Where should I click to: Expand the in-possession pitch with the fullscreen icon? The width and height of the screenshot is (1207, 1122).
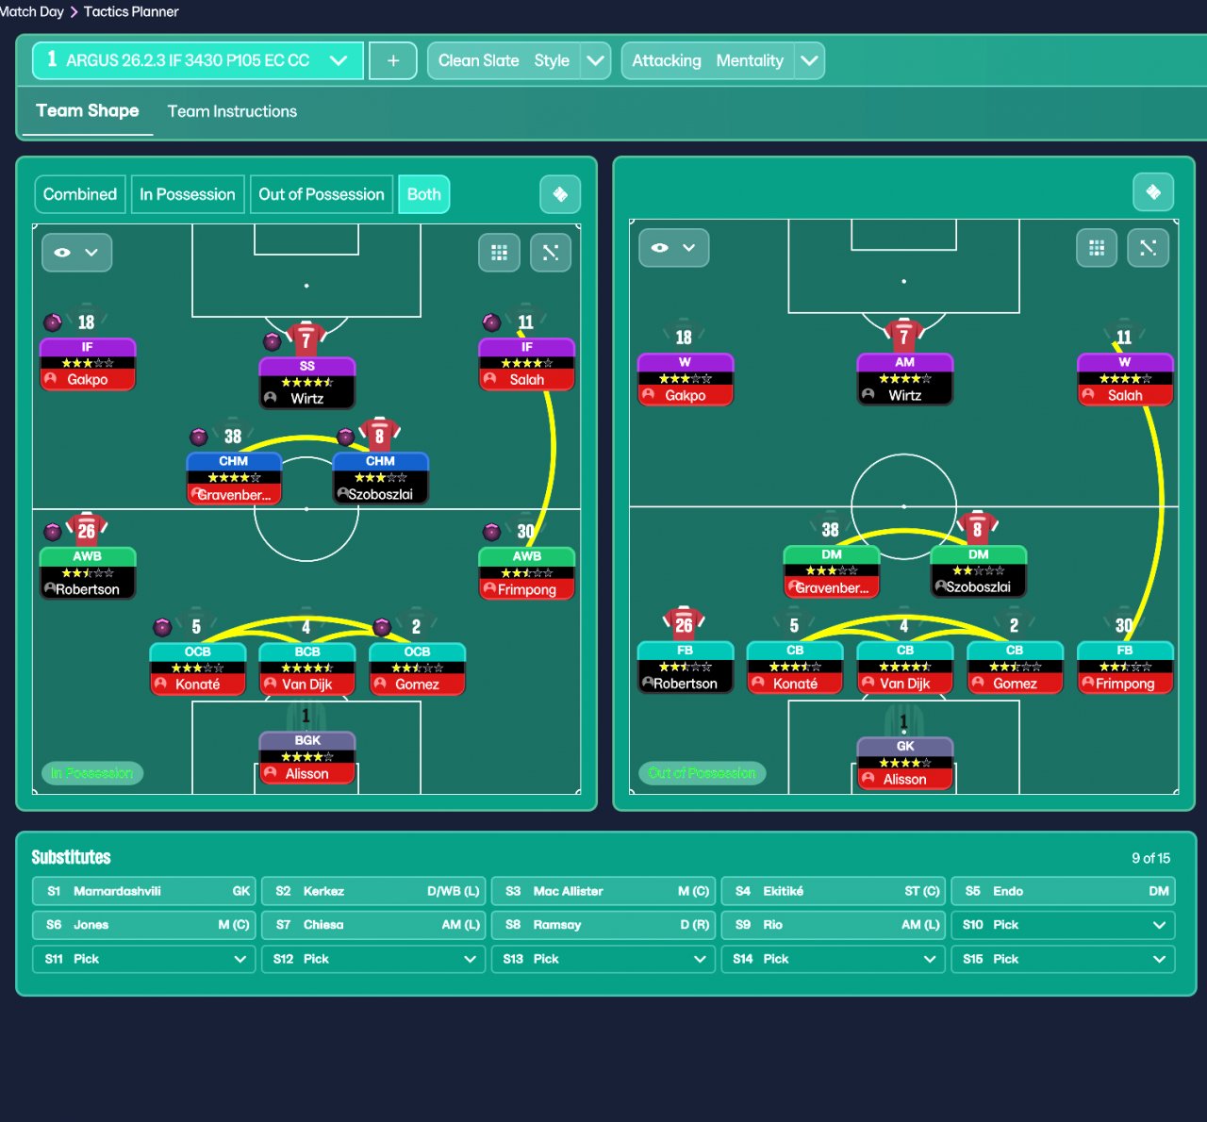point(551,253)
